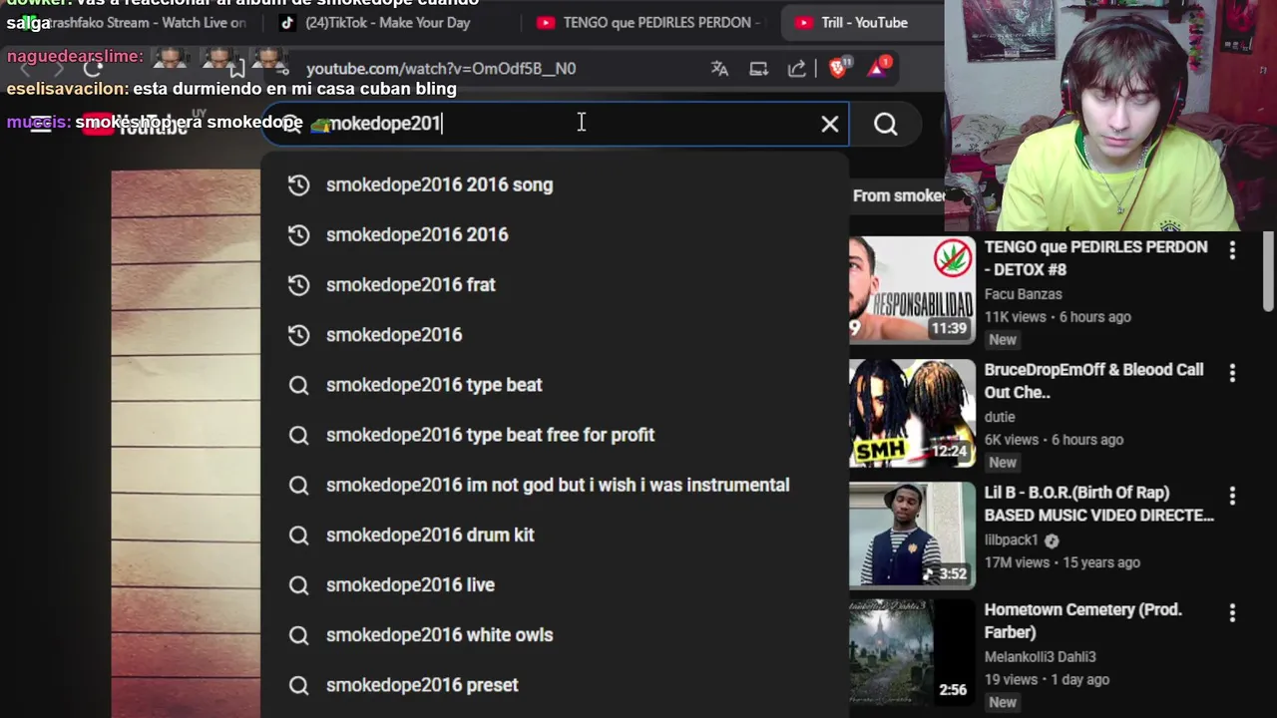This screenshot has height=718, width=1277.
Task: Open Melankolli3 Dahli3 channel name
Action: 1040,657
